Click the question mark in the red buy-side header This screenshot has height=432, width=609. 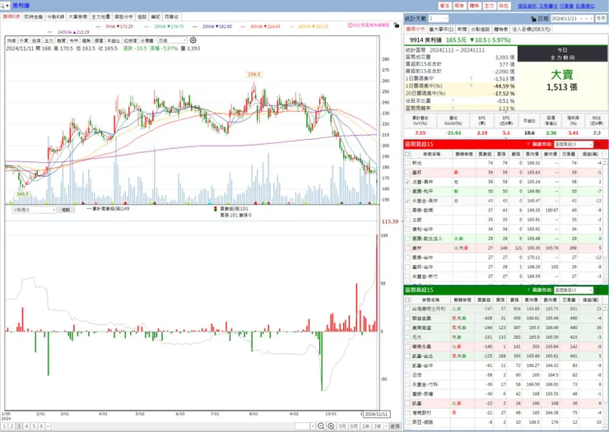pos(528,144)
